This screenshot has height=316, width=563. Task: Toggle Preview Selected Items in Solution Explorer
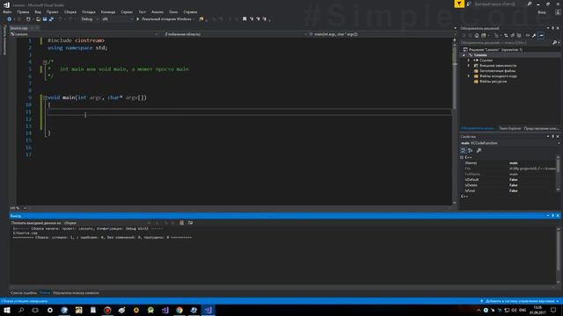[541, 35]
